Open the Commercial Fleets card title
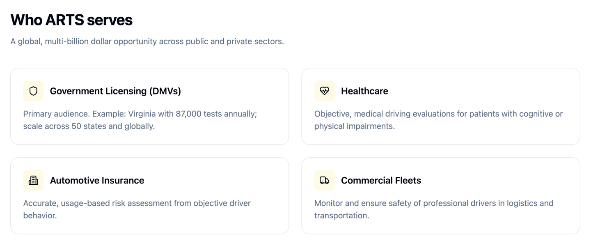The width and height of the screenshot is (591, 243). (381, 180)
